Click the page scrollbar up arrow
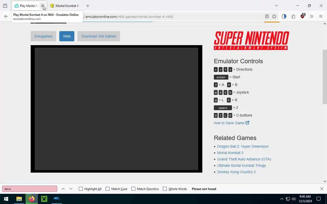The height and width of the screenshot is (204, 327). tap(325, 24)
